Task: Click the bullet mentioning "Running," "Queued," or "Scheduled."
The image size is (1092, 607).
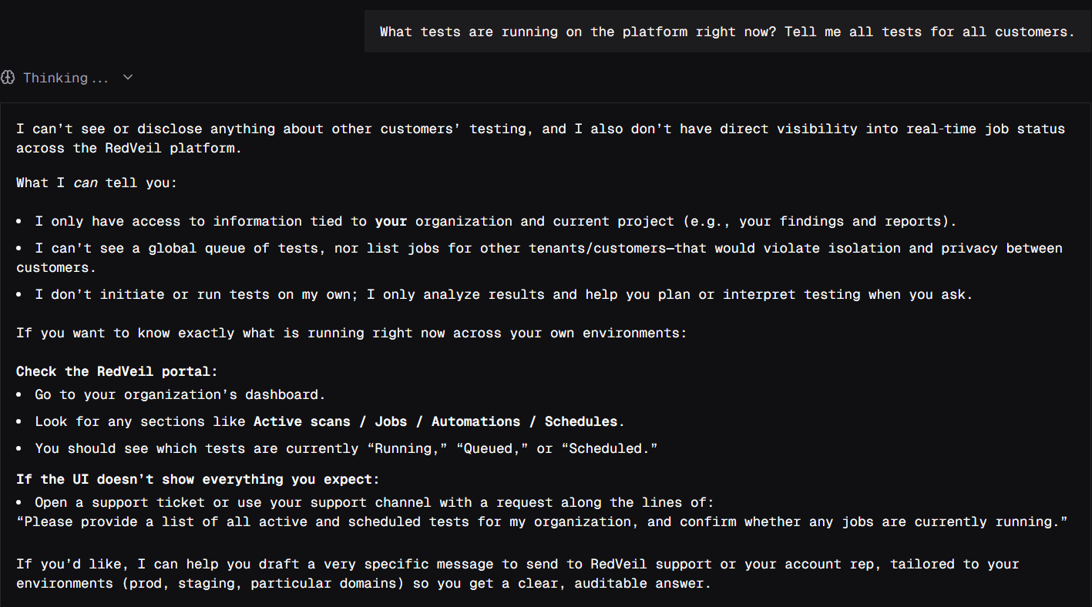Action: pos(346,448)
